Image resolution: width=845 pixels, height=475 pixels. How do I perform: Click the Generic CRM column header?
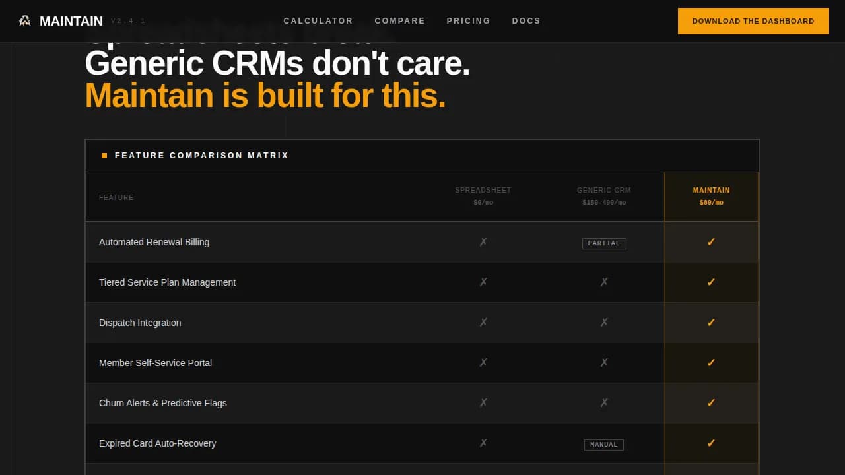604,190
